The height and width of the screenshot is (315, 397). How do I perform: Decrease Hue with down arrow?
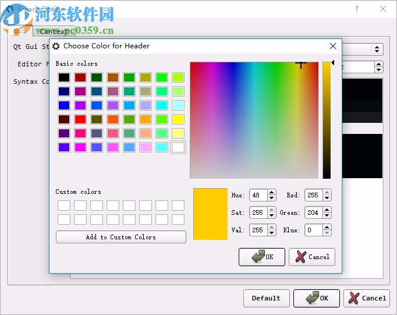pyautogui.click(x=272, y=198)
